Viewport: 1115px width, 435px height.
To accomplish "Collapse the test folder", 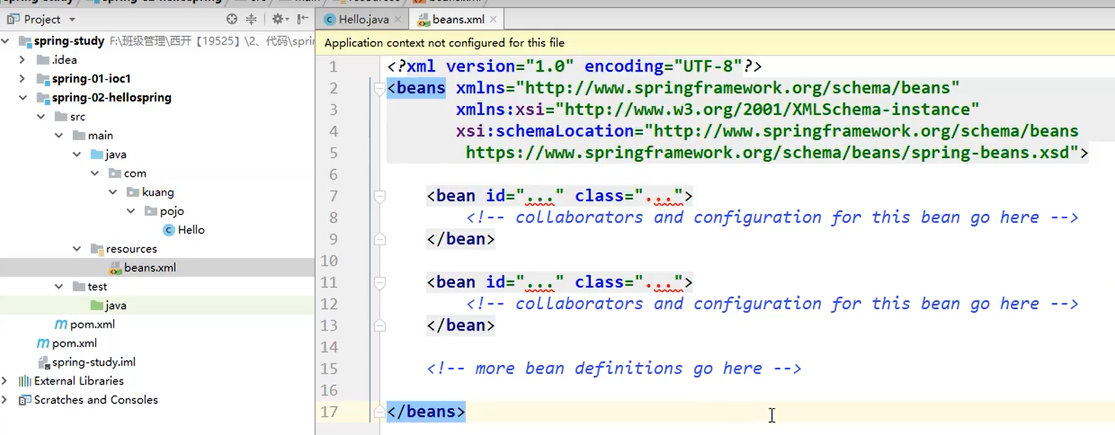I will 59,287.
